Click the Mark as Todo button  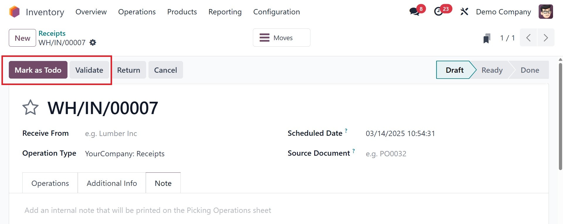coord(38,70)
